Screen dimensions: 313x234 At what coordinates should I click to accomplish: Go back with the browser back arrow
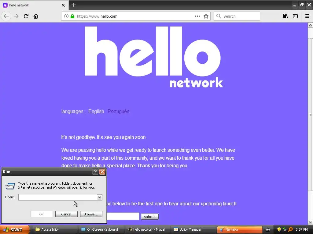point(6,16)
